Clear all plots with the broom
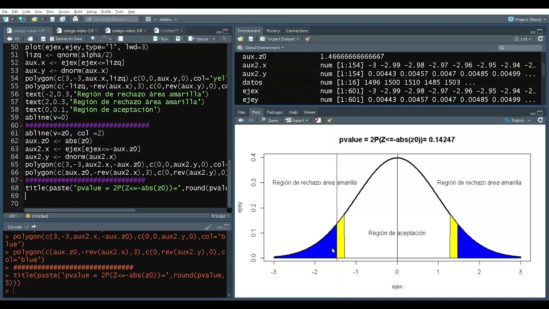This screenshot has height=309, width=549. tap(330, 121)
